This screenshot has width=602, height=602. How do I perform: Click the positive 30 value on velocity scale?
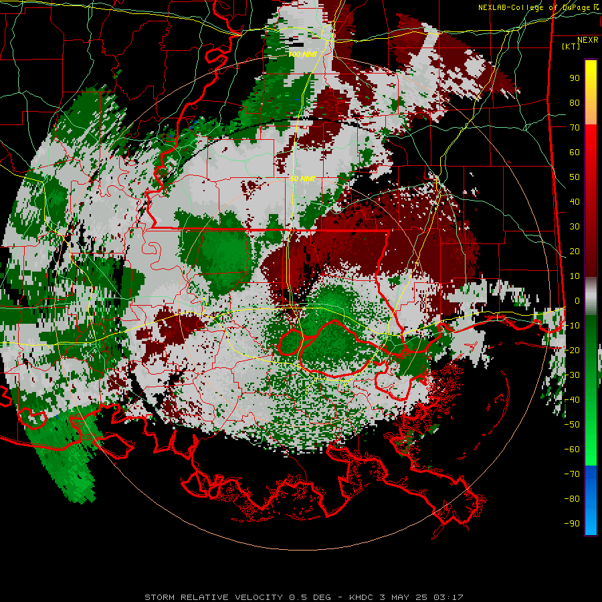[x=575, y=227]
